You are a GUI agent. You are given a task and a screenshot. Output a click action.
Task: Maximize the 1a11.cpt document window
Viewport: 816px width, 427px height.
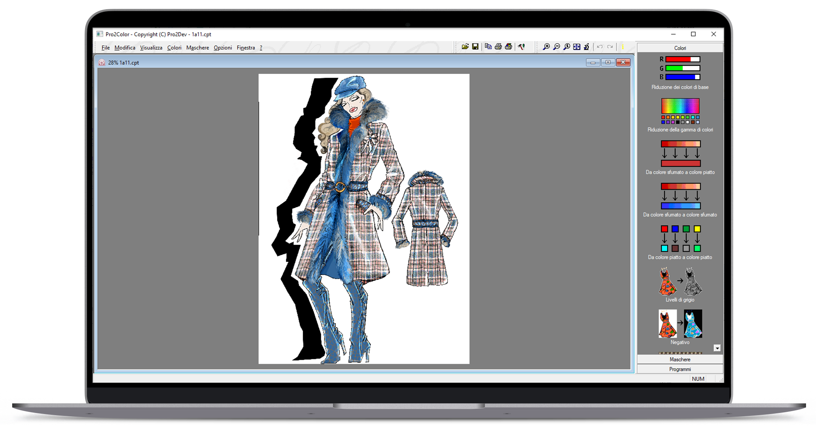click(608, 62)
